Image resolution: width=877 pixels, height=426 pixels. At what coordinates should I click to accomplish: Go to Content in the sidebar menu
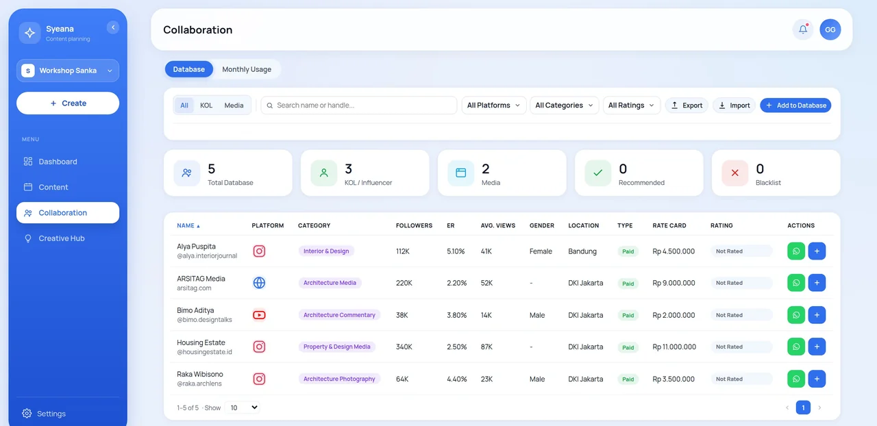click(68, 187)
